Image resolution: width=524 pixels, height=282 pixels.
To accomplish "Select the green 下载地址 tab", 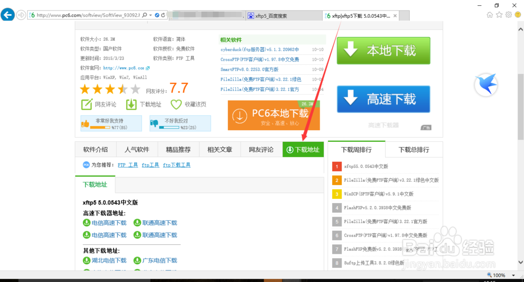I will (303, 150).
